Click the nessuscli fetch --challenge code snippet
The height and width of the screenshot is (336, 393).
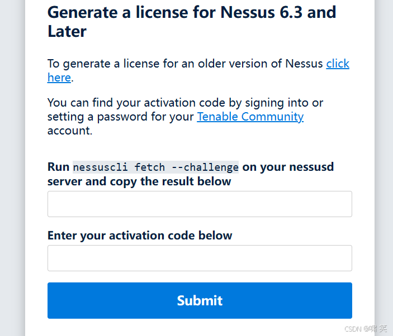pos(155,167)
